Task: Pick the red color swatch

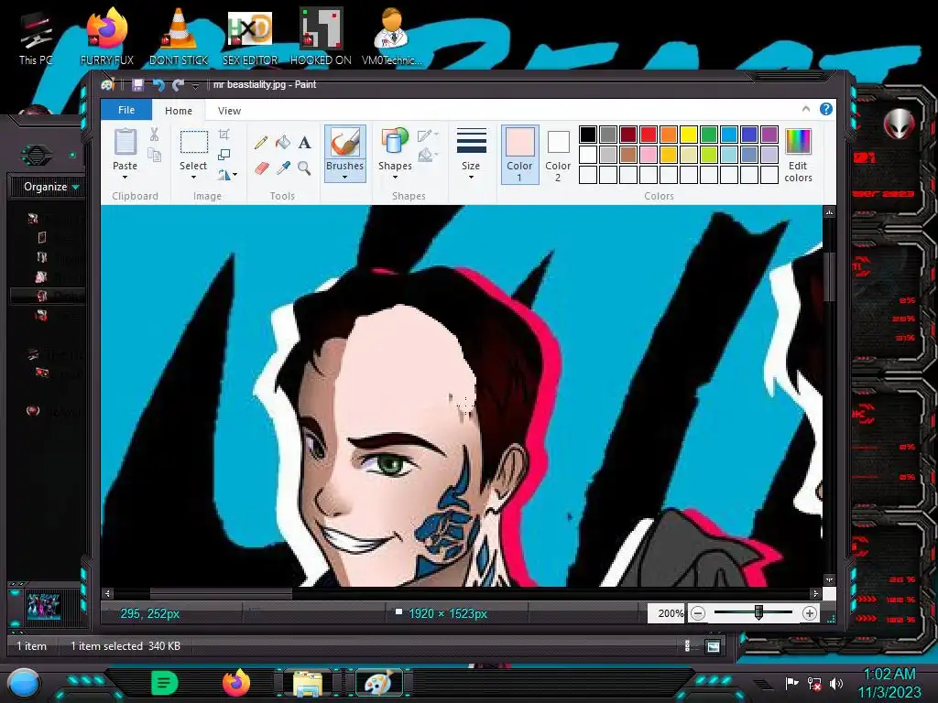Action: [649, 135]
